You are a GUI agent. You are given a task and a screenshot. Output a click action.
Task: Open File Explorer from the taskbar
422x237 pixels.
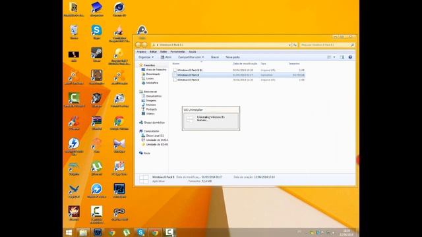(x=83, y=232)
